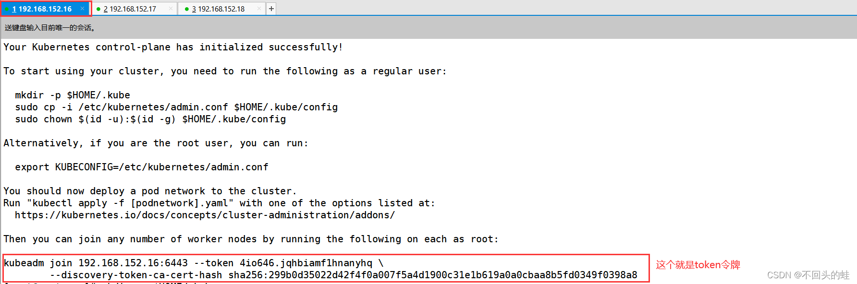Close the 192.168.152.18 session tab
This screenshot has height=284, width=857.
[x=259, y=9]
